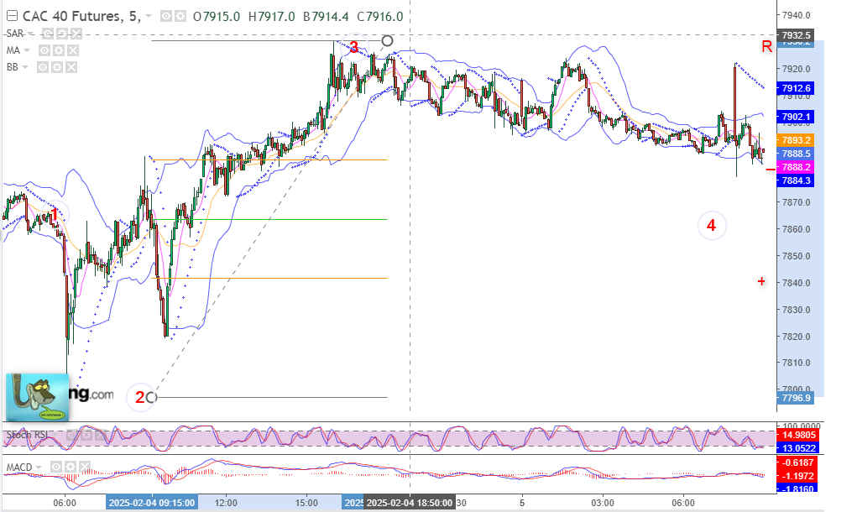Image resolution: width=857 pixels, height=512 pixels.
Task: Toggle visibility of the BB indicator
Action: [43, 67]
